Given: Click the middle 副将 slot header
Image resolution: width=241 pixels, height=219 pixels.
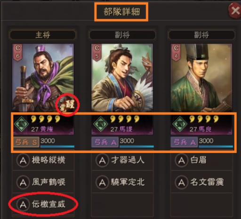Looking at the screenshot, I should pyautogui.click(x=122, y=35).
